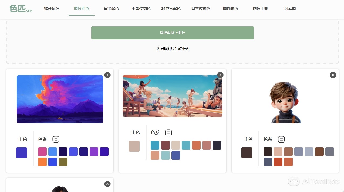Click the beige main color swatch of beach image
344x192 pixels.
(x=134, y=146)
